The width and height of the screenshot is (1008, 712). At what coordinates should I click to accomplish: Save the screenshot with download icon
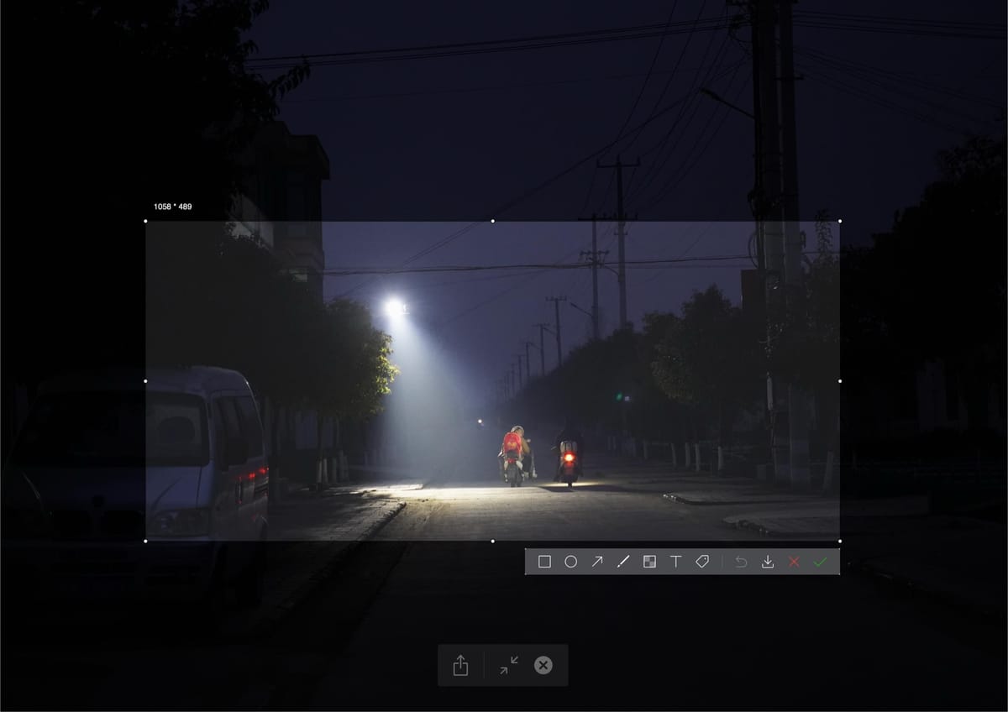coord(767,562)
